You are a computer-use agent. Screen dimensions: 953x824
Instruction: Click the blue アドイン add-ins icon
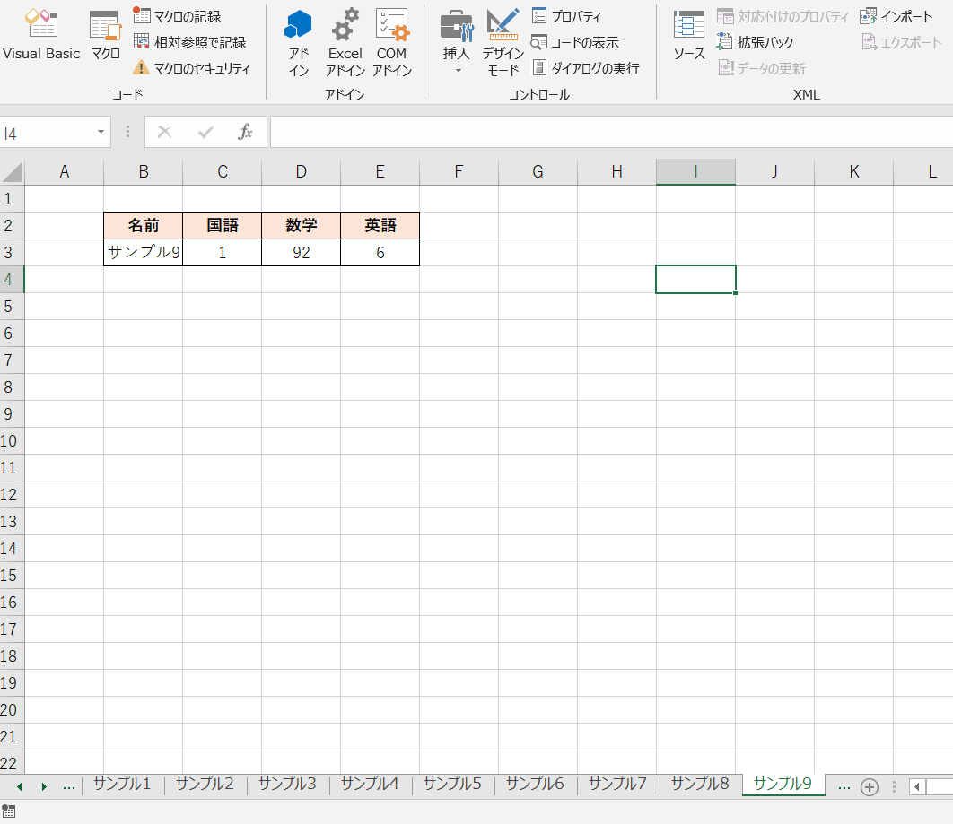point(299,42)
